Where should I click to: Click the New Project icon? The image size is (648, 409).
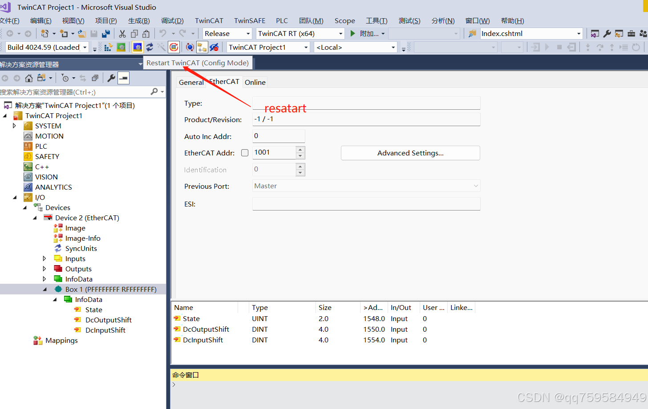pos(45,33)
